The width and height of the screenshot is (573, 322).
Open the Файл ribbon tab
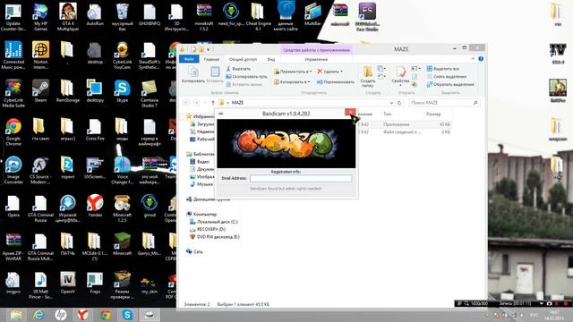[189, 59]
